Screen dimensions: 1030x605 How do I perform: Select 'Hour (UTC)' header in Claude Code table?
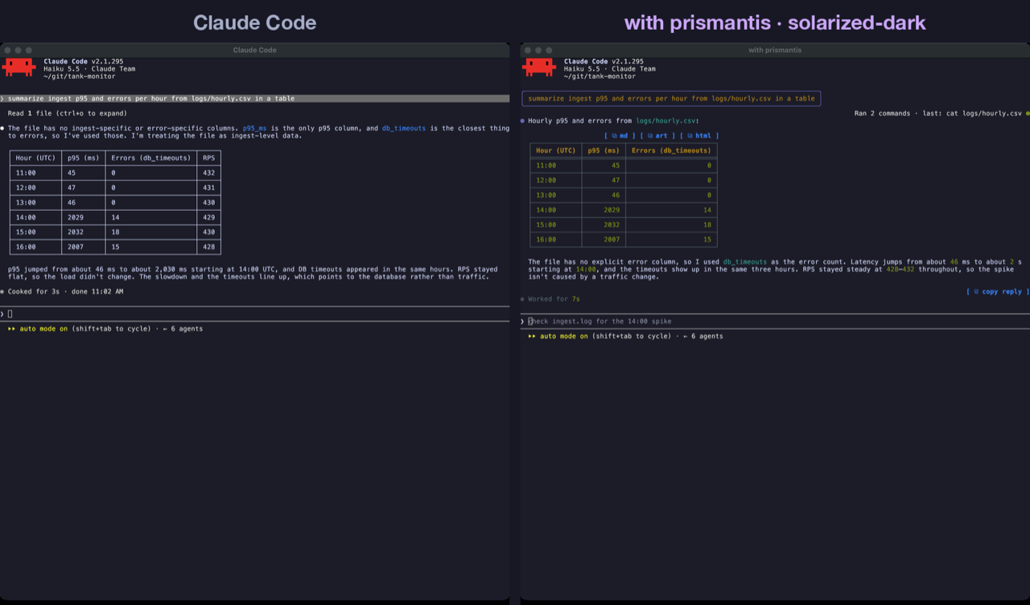coord(35,158)
